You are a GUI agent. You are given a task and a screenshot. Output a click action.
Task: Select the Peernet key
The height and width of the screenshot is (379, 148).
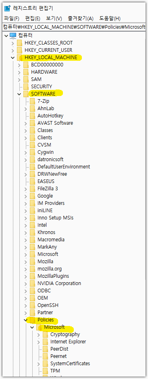[x=58, y=356]
